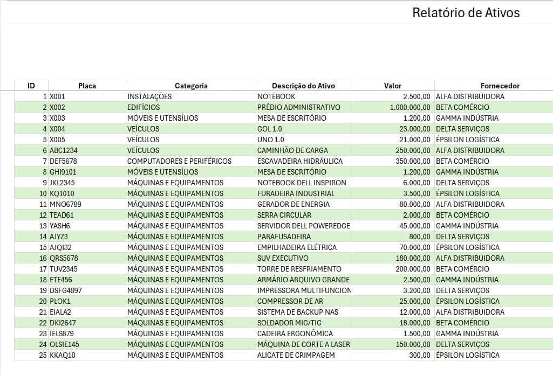This screenshot has height=375, width=553.
Task: Click the GERADOR DE ENERGIA cell
Action: point(303,204)
